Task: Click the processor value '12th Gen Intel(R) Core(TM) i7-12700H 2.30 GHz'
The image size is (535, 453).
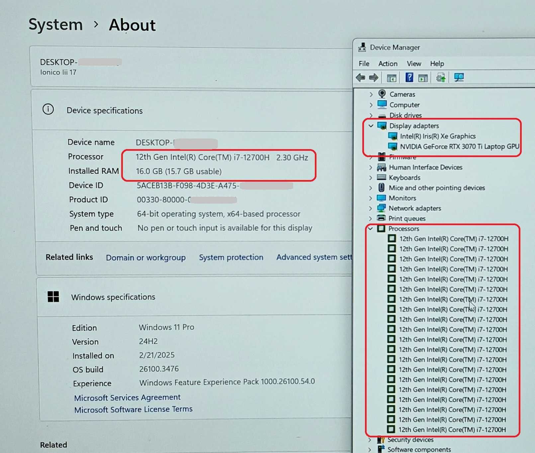Action: 222,157
